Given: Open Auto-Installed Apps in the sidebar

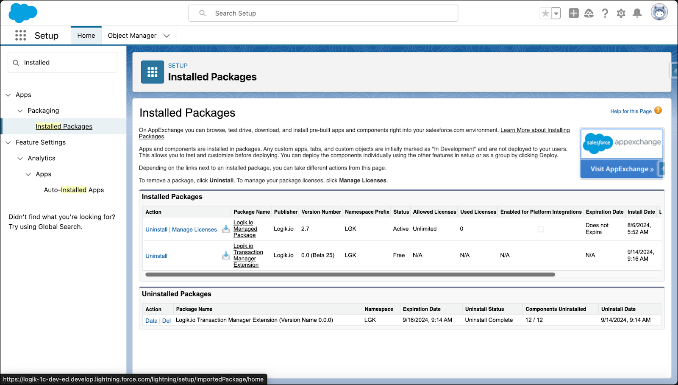Looking at the screenshot, I should pos(74,190).
